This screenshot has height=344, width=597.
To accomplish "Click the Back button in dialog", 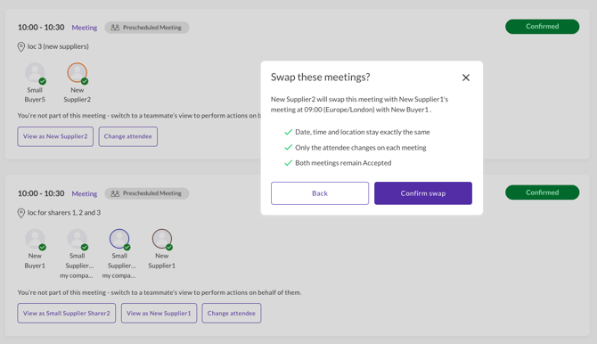I will 320,193.
